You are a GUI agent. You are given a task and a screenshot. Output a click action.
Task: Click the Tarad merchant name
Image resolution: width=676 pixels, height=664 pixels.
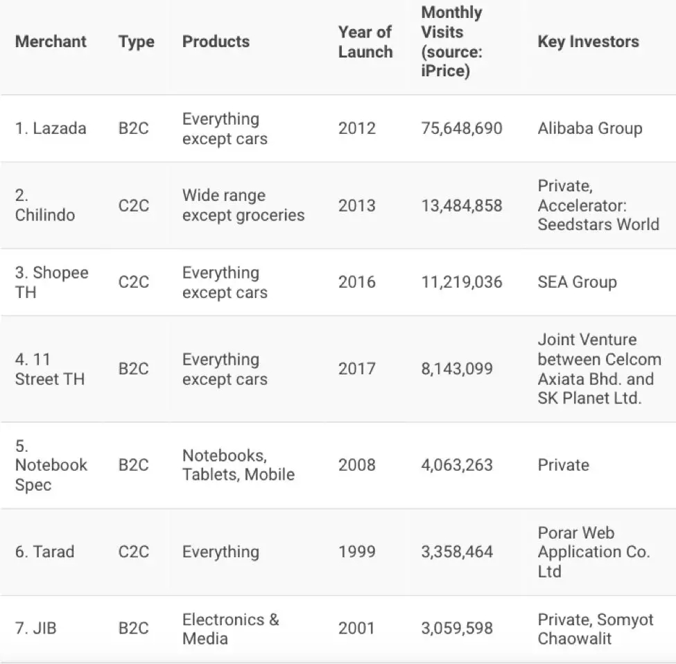tap(44, 552)
